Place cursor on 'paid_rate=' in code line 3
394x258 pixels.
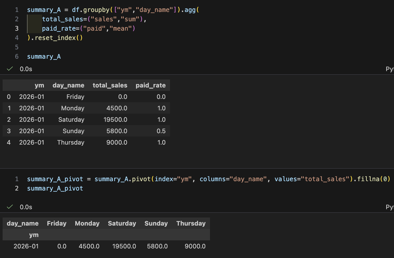[61, 29]
